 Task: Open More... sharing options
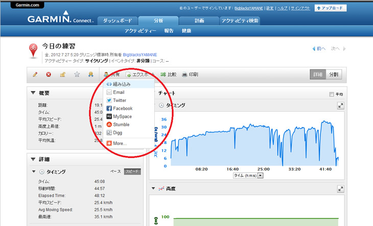click(x=129, y=143)
